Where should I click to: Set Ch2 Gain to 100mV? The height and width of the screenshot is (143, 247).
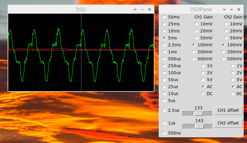pyautogui.click(x=232, y=45)
